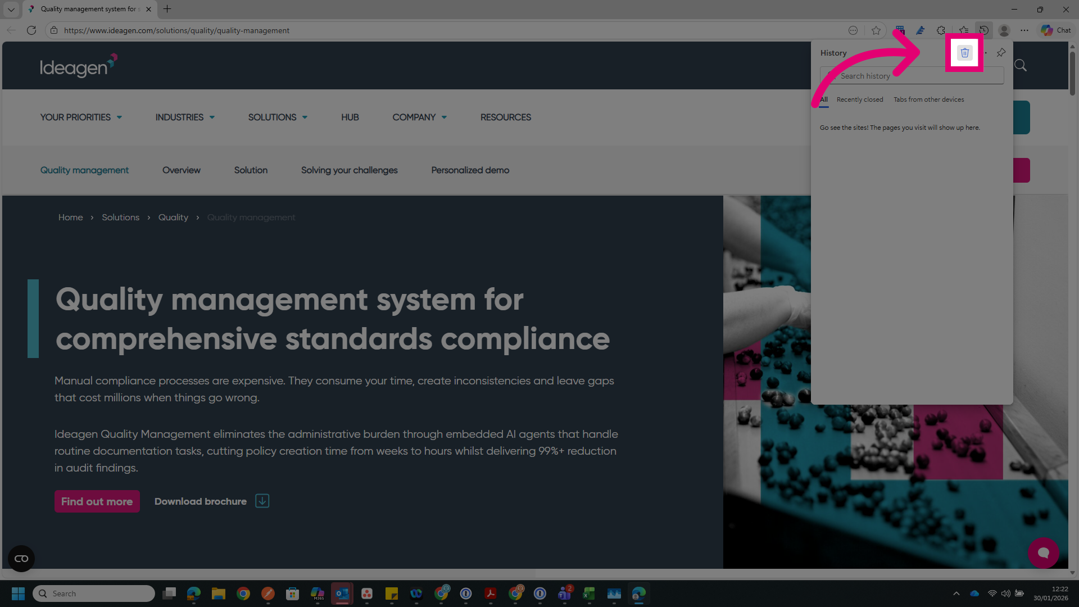Click the trash icon to clear browsing history
The image size is (1079, 607).
[x=964, y=53]
